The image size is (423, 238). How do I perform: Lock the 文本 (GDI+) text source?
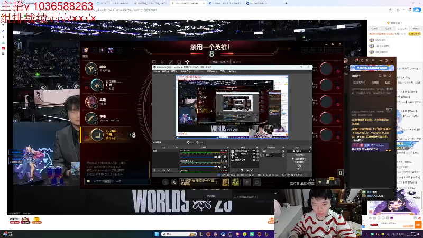(258, 154)
